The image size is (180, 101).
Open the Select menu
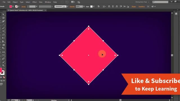[x=28, y=2]
